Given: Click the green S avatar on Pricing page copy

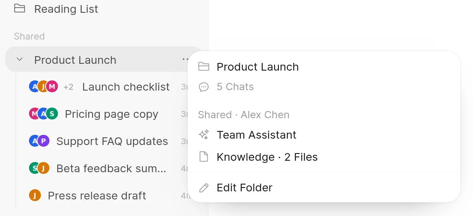Looking at the screenshot, I should [x=52, y=114].
